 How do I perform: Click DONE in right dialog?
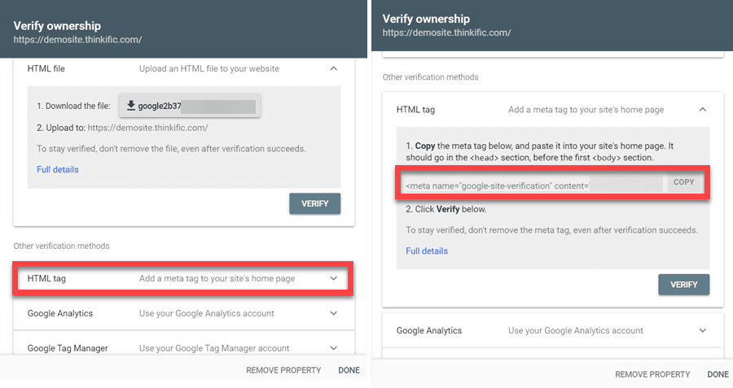718,374
